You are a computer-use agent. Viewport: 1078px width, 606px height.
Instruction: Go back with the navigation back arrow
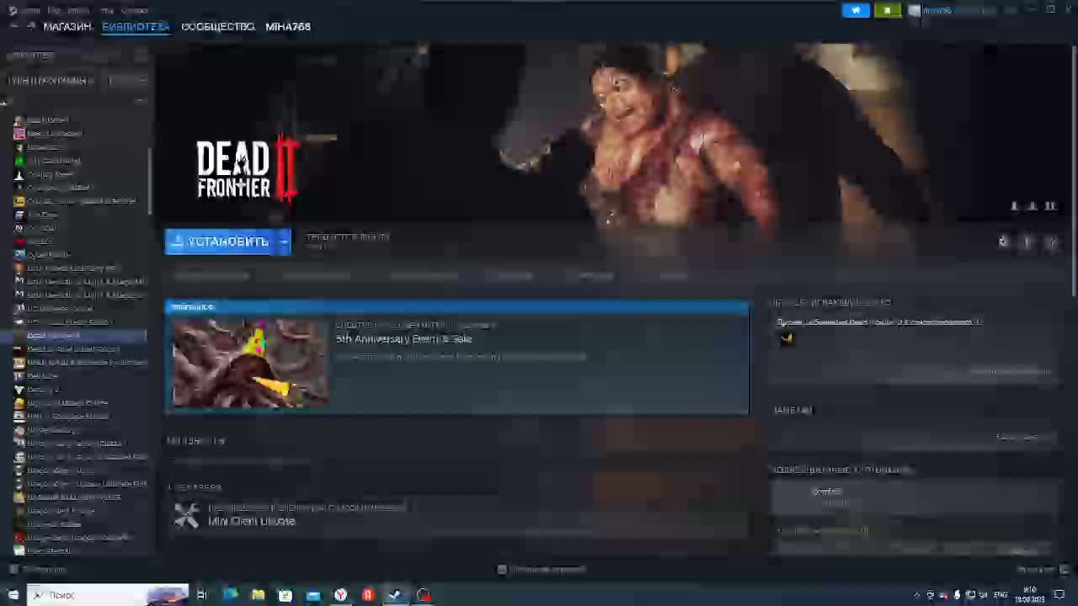14,27
